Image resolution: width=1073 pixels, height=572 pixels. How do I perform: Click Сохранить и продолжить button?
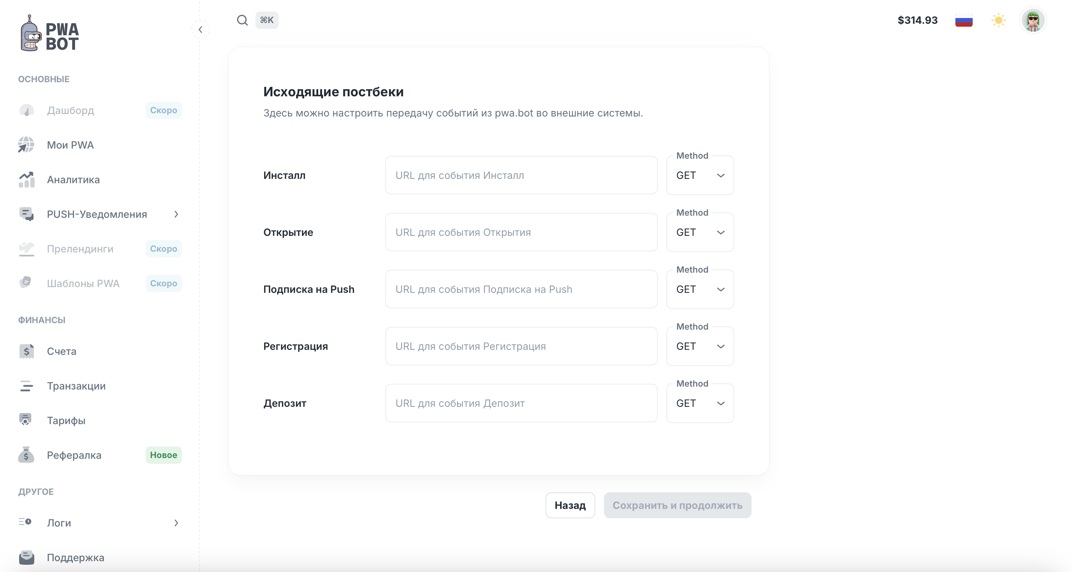coord(677,505)
